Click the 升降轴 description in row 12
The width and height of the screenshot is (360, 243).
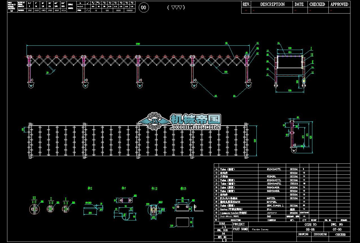point(224,176)
